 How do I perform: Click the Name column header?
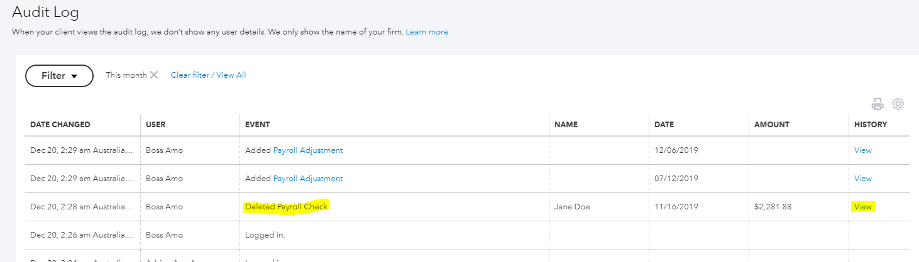point(566,125)
